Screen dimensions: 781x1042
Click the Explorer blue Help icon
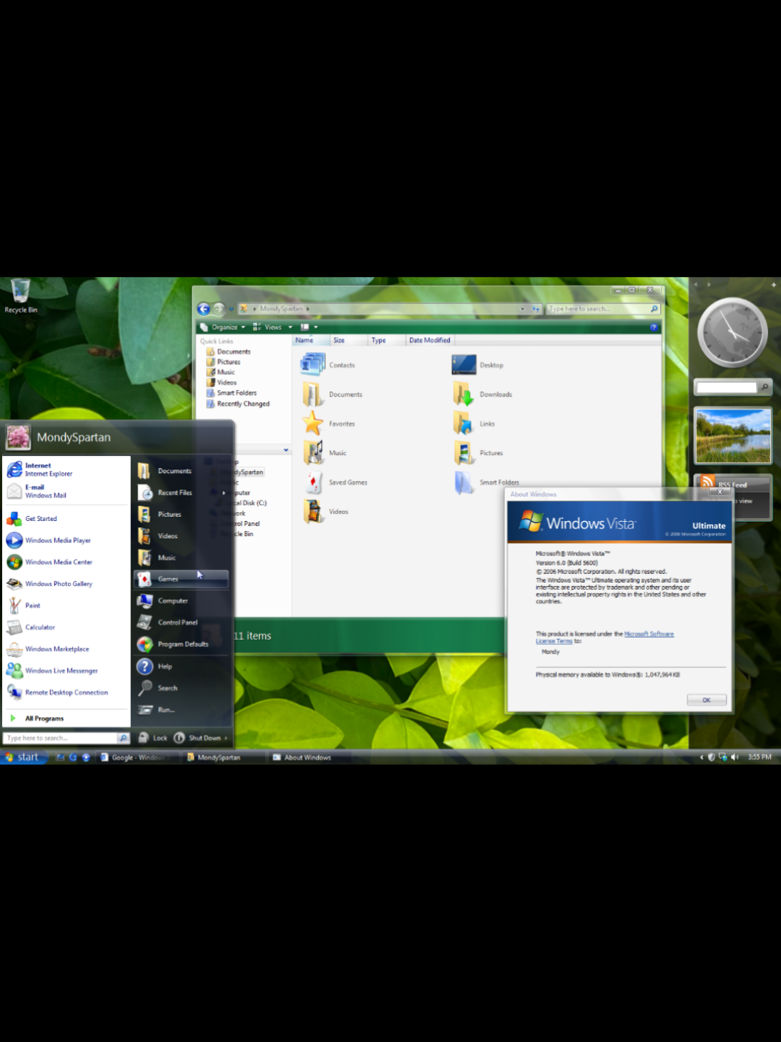pos(654,327)
